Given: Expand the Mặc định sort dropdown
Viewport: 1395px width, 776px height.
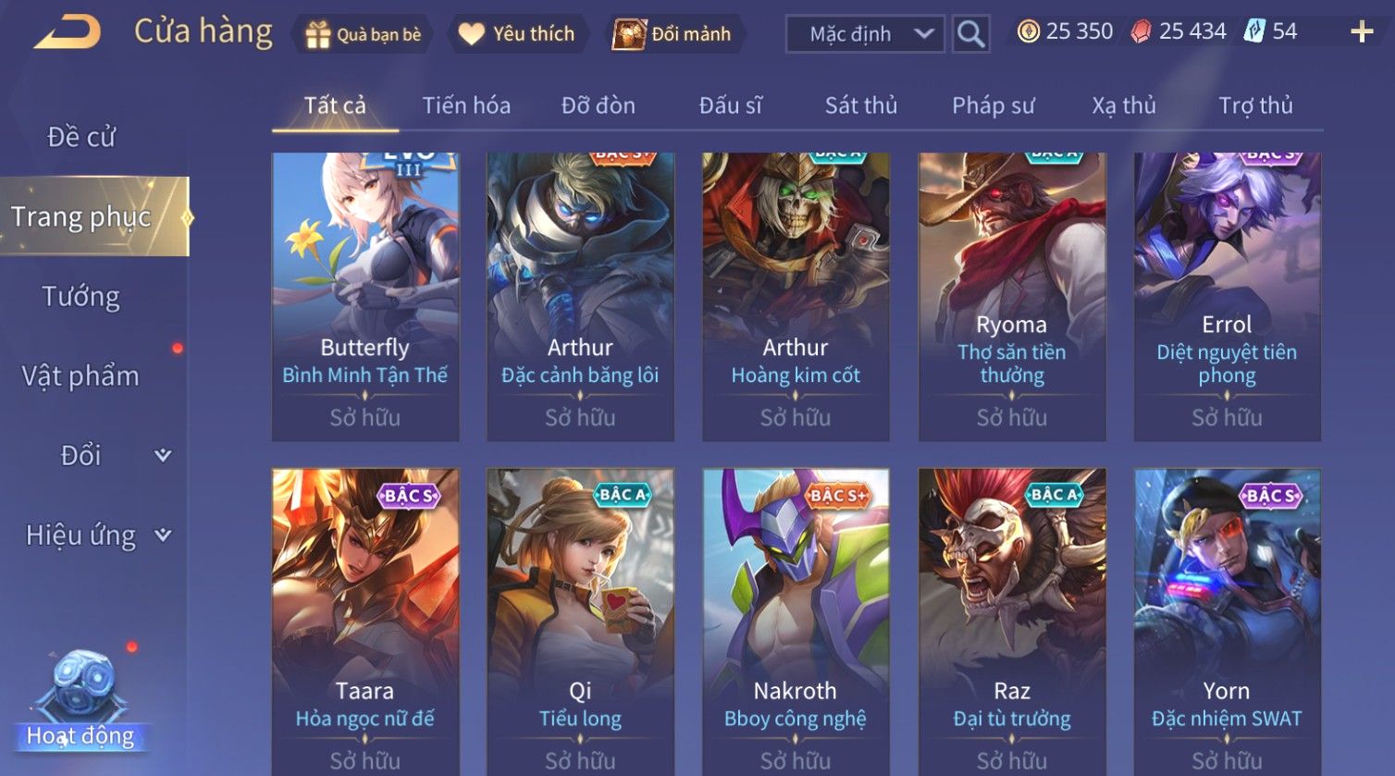Looking at the screenshot, I should tap(866, 34).
